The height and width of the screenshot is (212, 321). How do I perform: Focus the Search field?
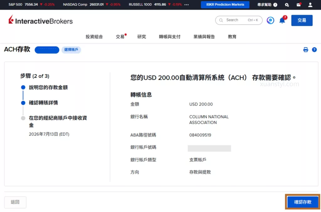(239, 20)
